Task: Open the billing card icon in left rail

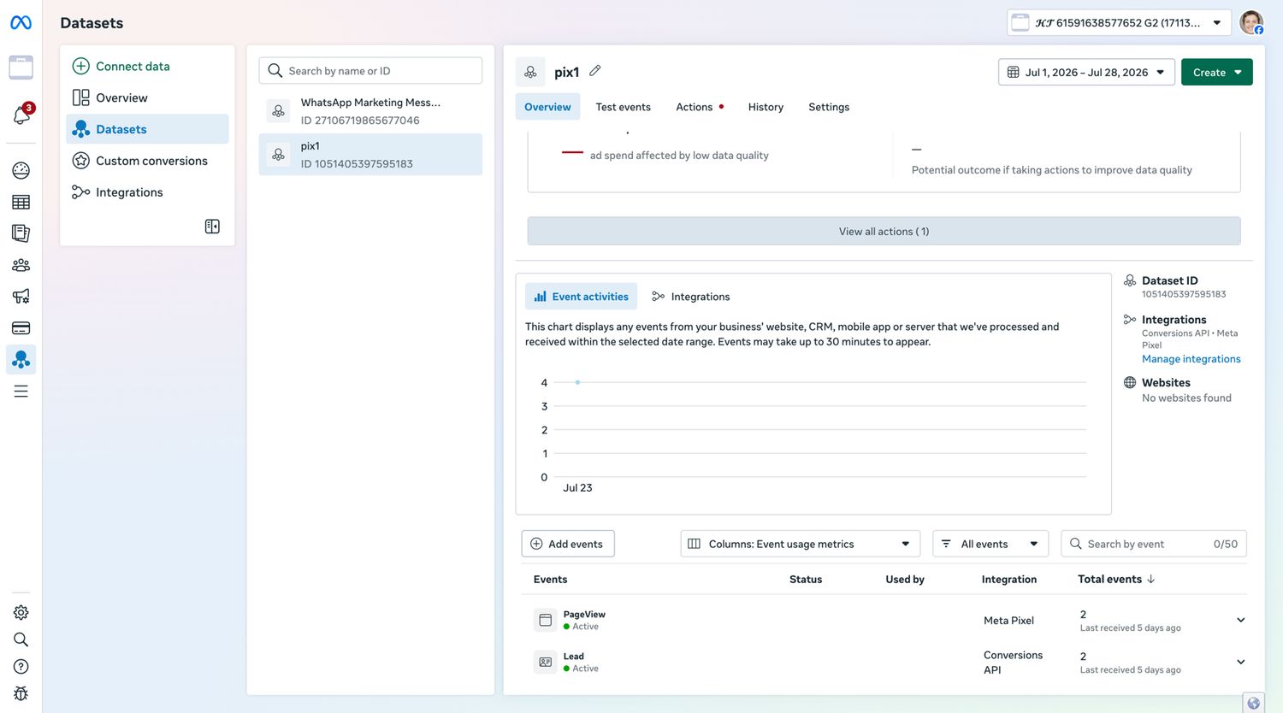Action: (21, 328)
